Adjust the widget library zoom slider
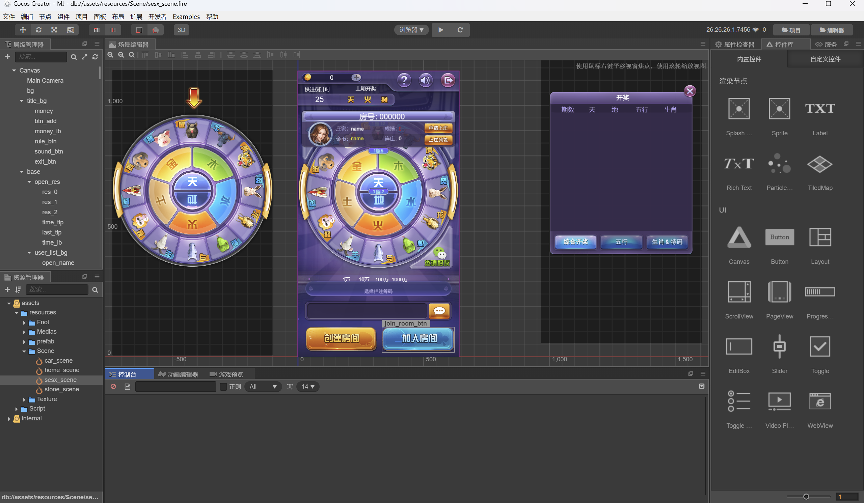864x503 pixels. pos(806,497)
